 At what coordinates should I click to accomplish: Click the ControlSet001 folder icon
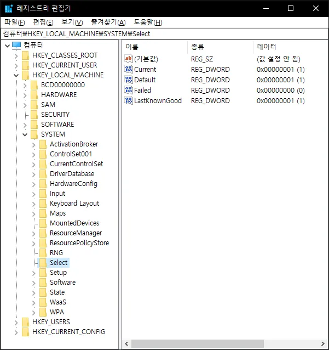coord(43,154)
